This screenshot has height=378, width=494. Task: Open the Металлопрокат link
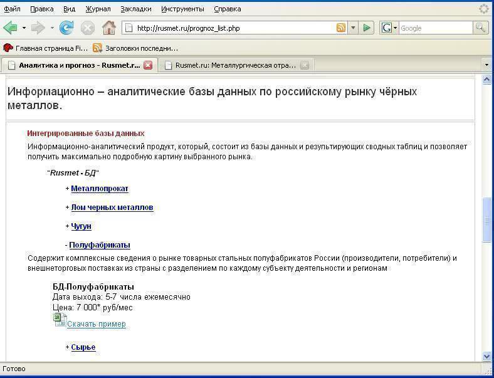100,189
